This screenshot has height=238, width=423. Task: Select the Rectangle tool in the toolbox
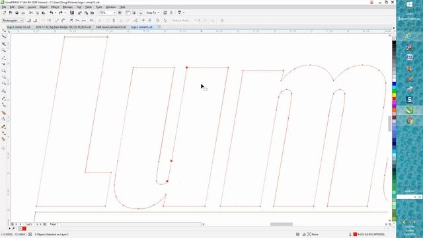tap(4, 71)
